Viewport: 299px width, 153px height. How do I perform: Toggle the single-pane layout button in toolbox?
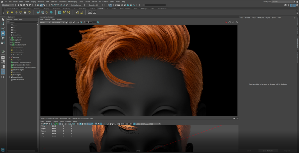pos(3,58)
